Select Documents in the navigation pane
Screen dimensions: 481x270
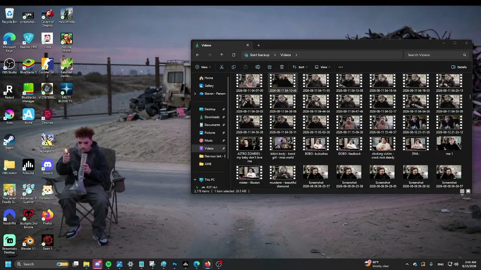tap(213, 125)
